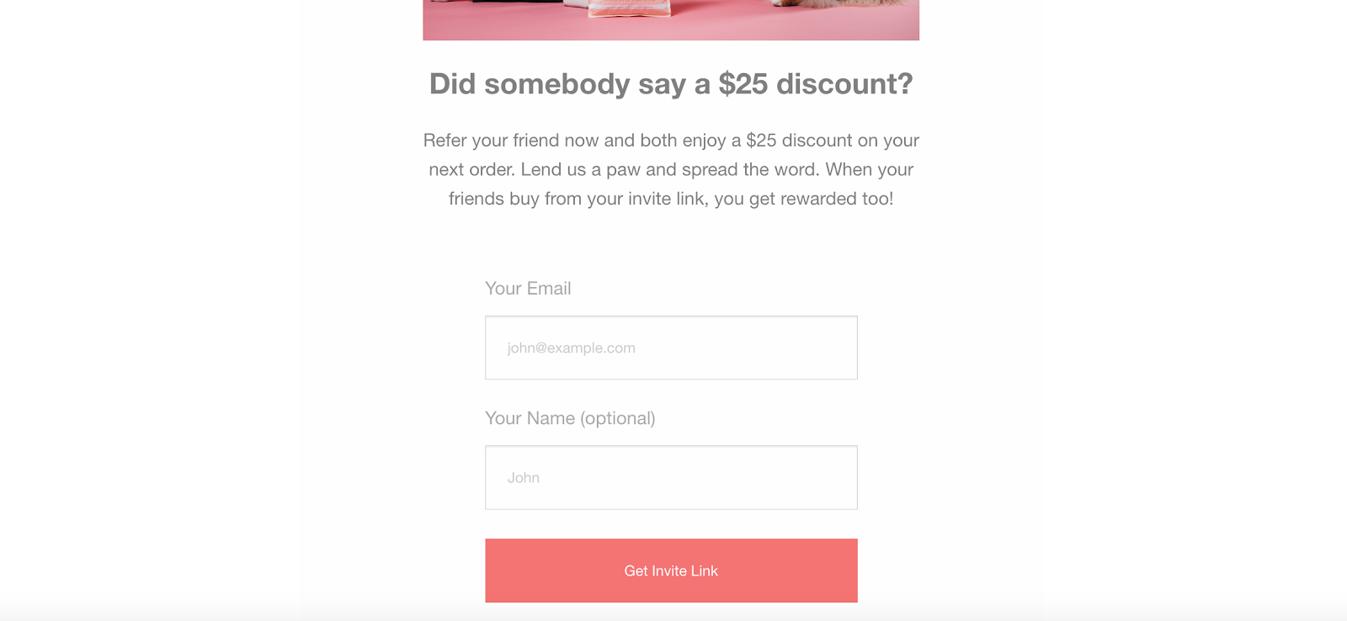The height and width of the screenshot is (621, 1347).
Task: Select the banner image above the headline
Action: click(x=671, y=19)
